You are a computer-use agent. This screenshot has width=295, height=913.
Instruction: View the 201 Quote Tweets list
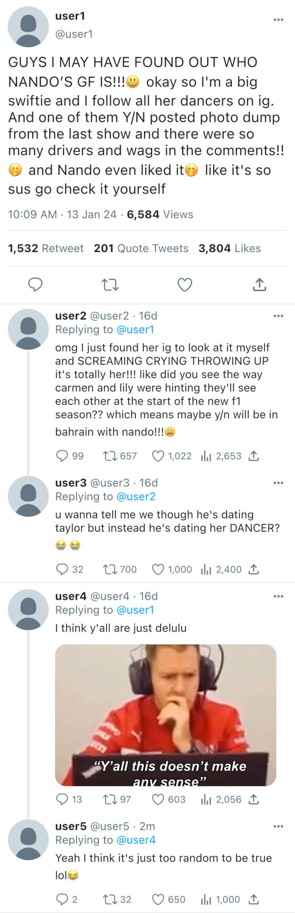coord(141,248)
